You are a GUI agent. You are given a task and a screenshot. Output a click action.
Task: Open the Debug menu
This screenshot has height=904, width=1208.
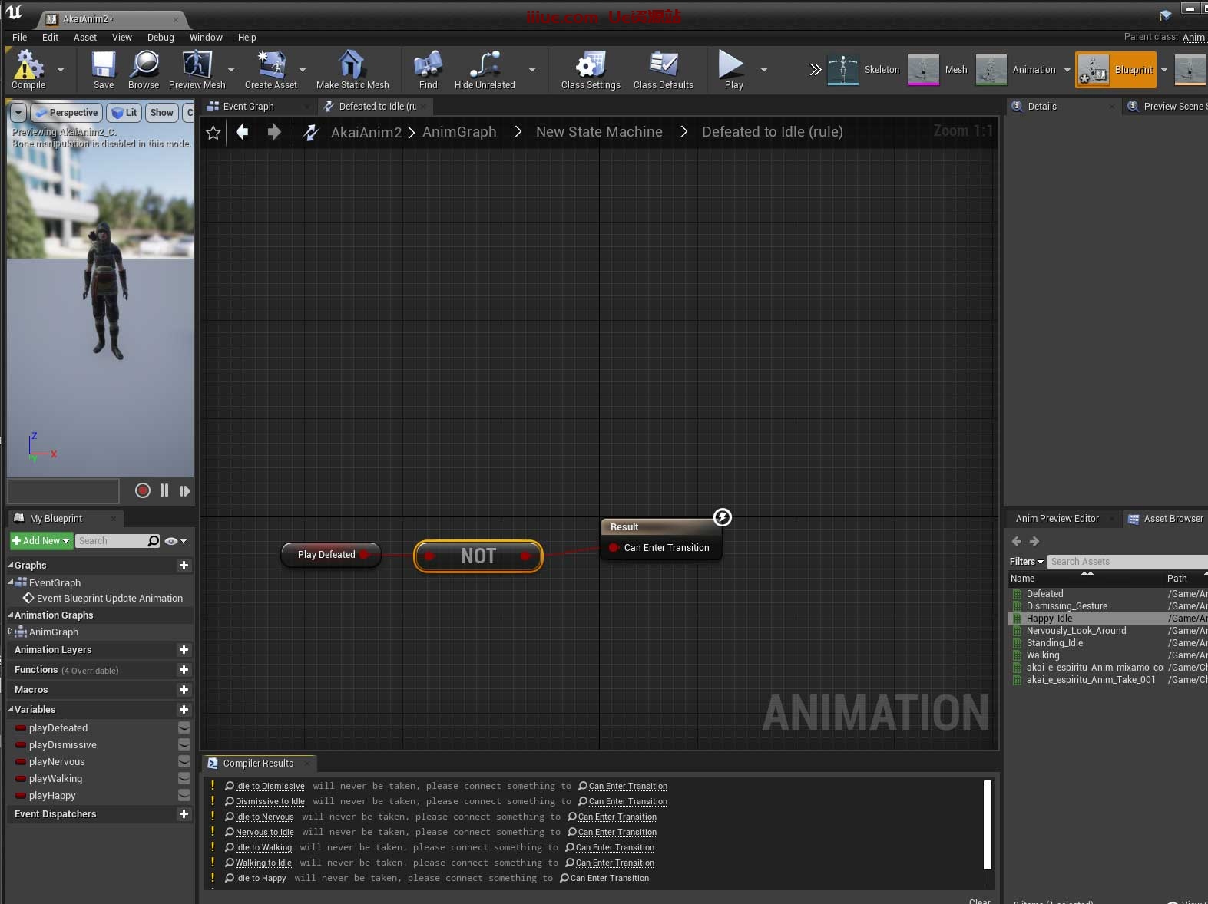[161, 37]
